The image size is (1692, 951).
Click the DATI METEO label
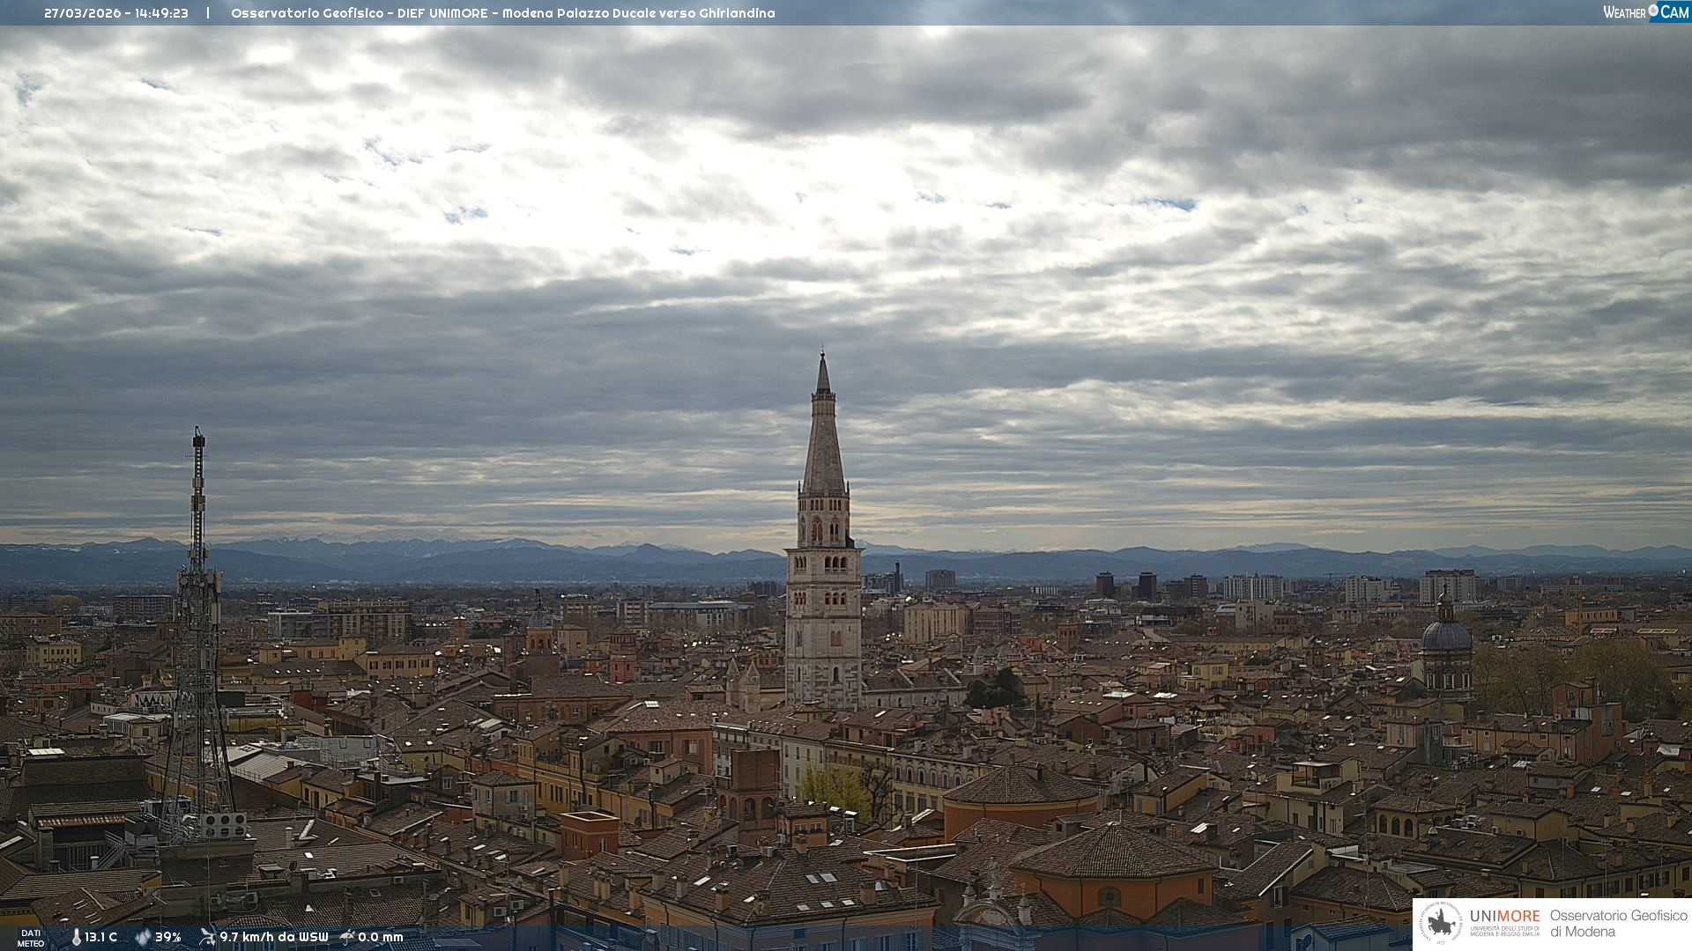[x=31, y=938]
